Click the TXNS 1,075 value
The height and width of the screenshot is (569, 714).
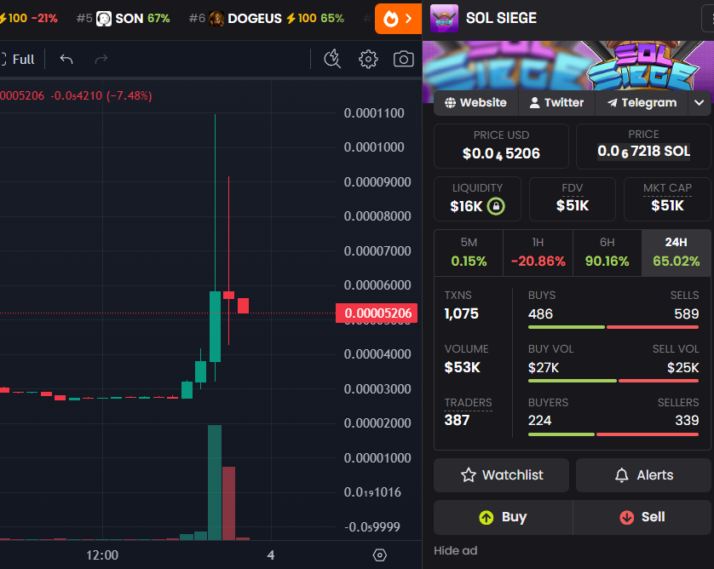coord(461,313)
